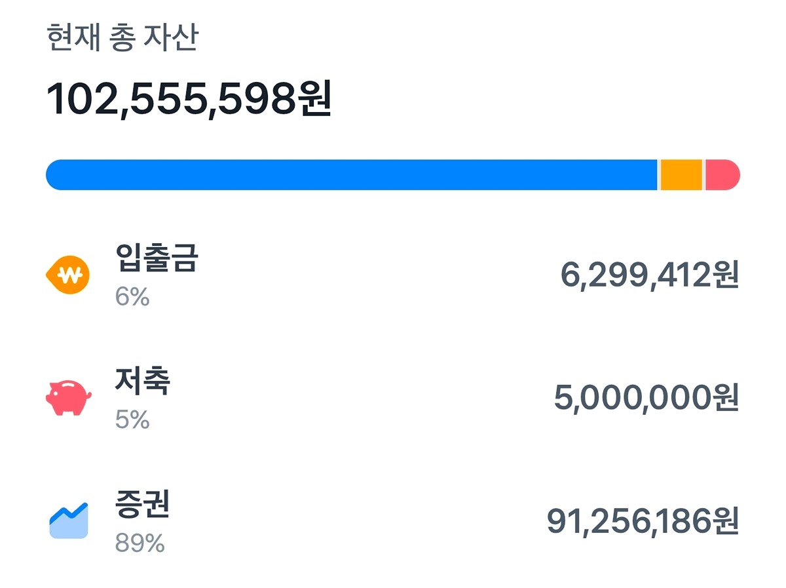Tap the 5,000,000원 savings amount
This screenshot has width=786, height=588.
pyautogui.click(x=646, y=398)
